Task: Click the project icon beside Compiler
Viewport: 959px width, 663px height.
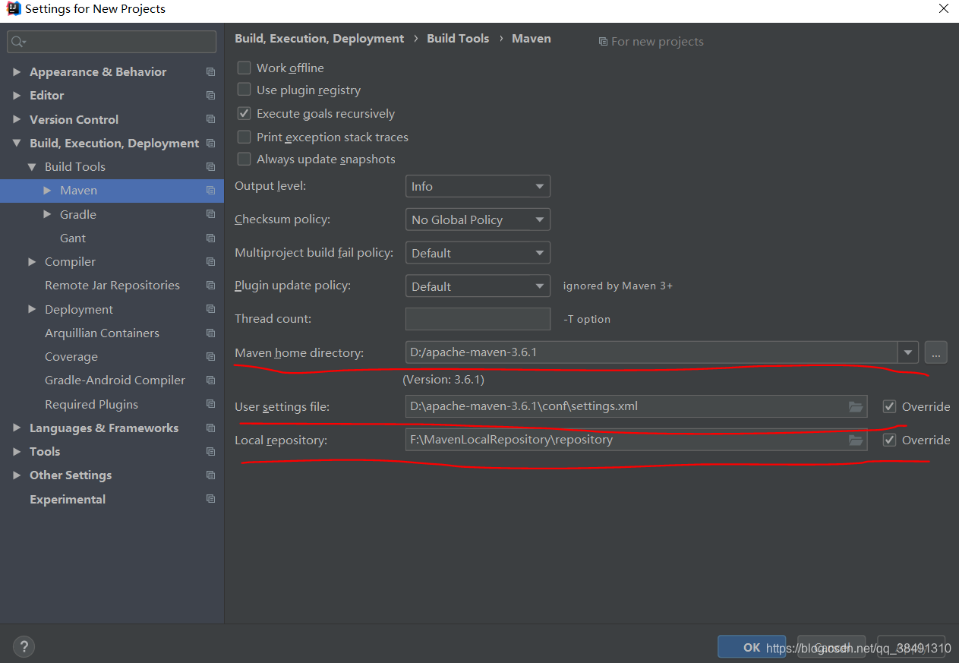Action: (x=210, y=262)
